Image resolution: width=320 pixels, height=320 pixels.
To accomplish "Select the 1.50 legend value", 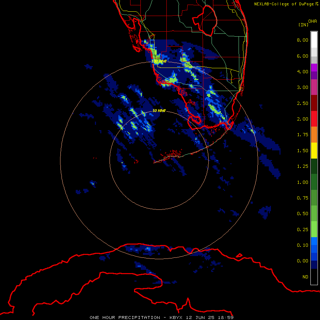I will (303, 151).
